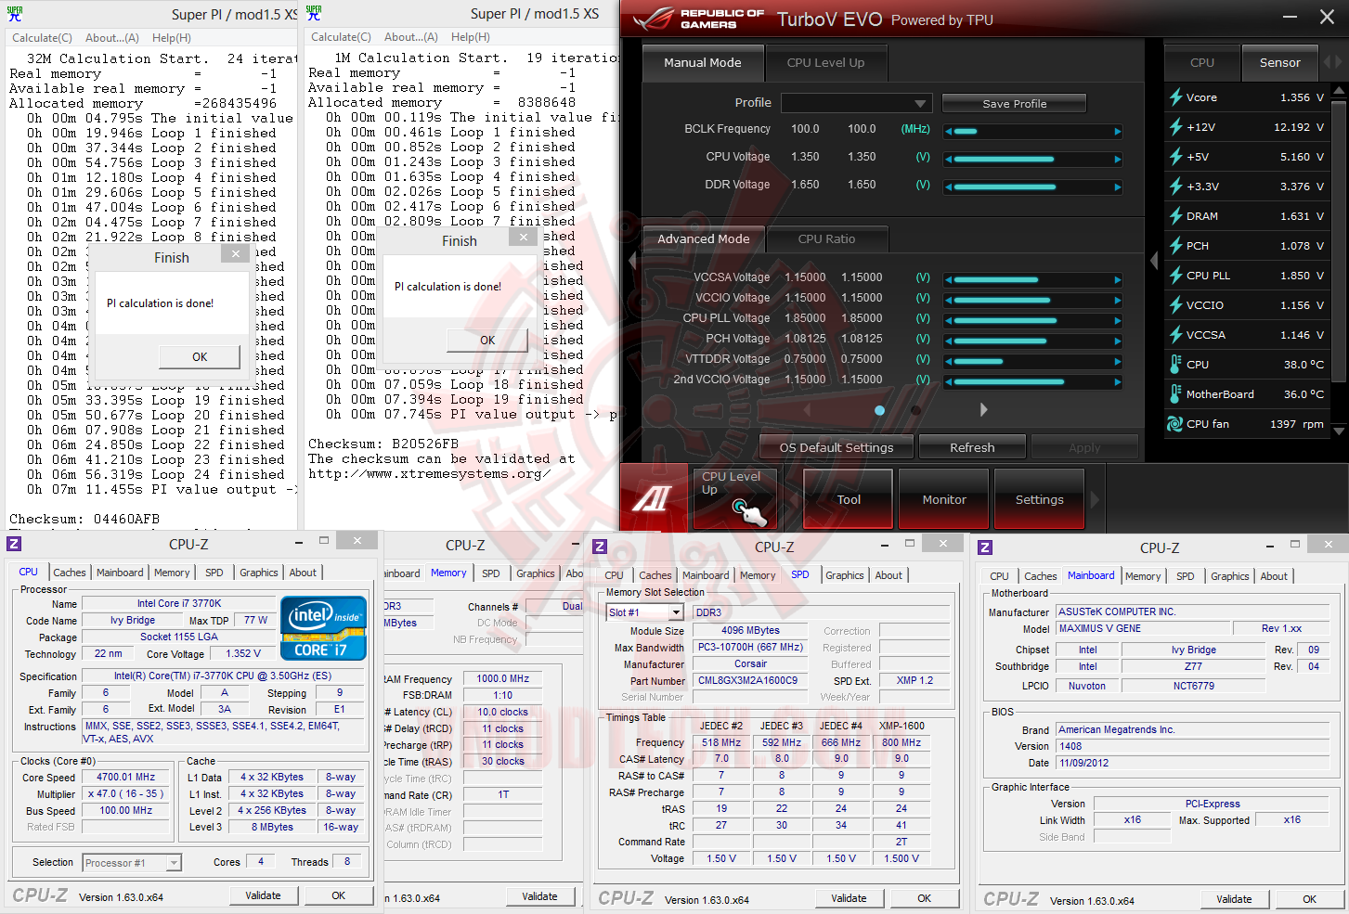Open the Calculate(C) menu in the 32M Super PI window
Screen dimensions: 1349x914
pyautogui.click(x=42, y=38)
